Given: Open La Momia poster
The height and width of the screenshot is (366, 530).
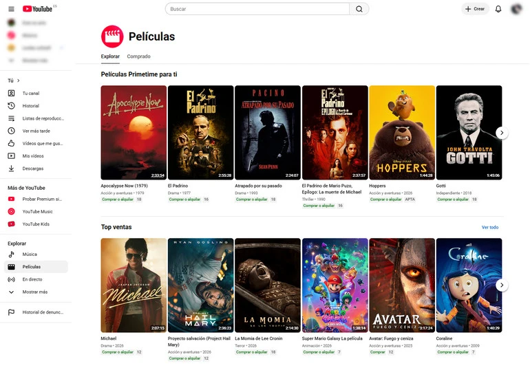Looking at the screenshot, I should pos(268,286).
